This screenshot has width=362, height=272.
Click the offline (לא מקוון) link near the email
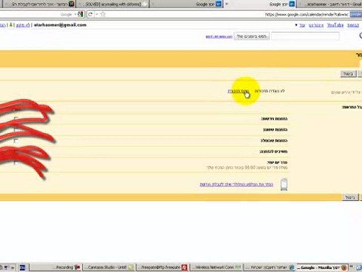pos(23,25)
